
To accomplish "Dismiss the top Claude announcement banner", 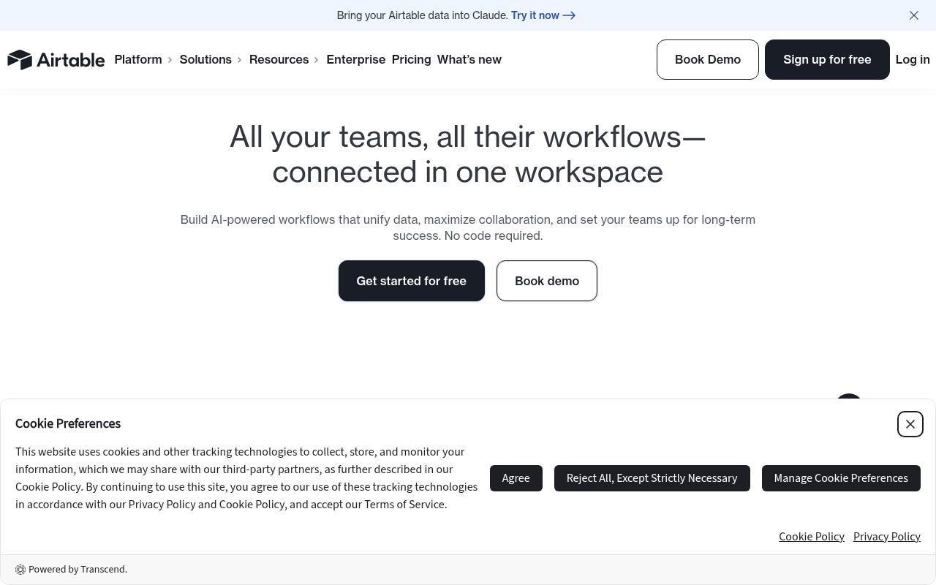I will pos(914,15).
